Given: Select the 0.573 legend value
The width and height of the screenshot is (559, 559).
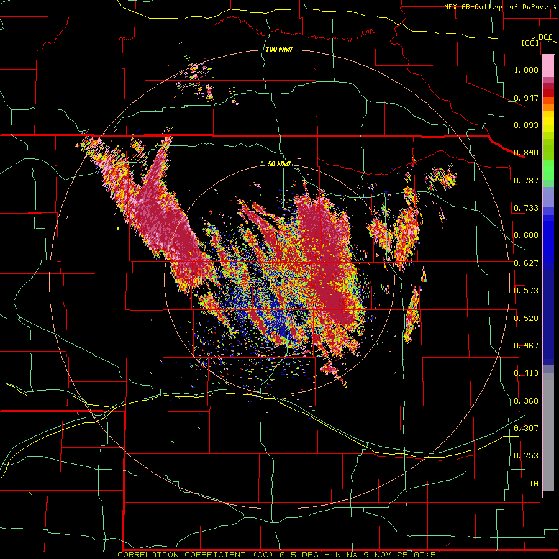Looking at the screenshot, I should pos(526,291).
